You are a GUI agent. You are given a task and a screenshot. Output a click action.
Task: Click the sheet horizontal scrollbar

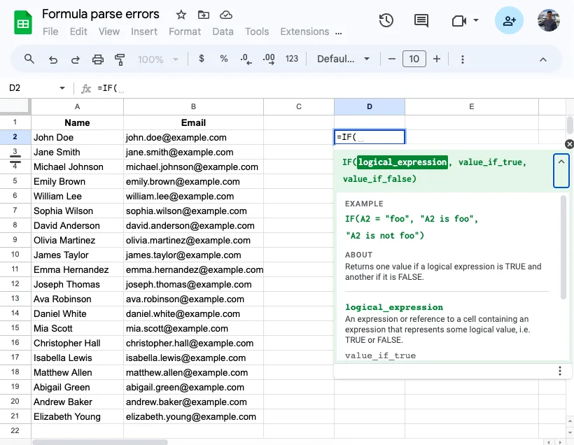click(x=100, y=442)
